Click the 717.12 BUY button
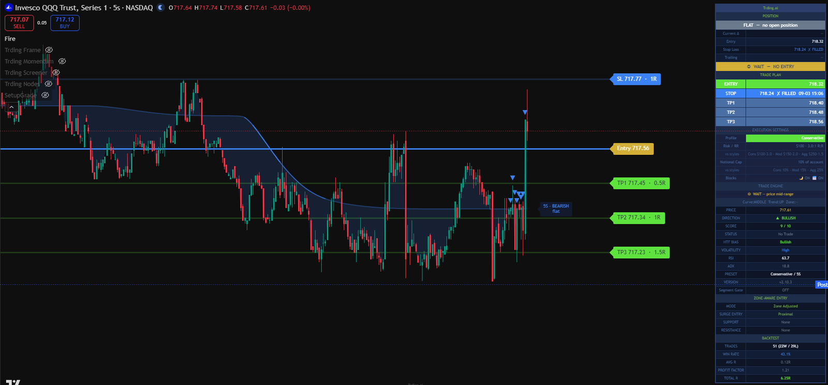Viewport: 828px width, 385px height. click(65, 23)
